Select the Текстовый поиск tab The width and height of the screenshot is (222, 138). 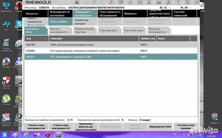(x=133, y=30)
